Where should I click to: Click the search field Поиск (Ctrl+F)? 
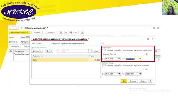tap(73, 51)
